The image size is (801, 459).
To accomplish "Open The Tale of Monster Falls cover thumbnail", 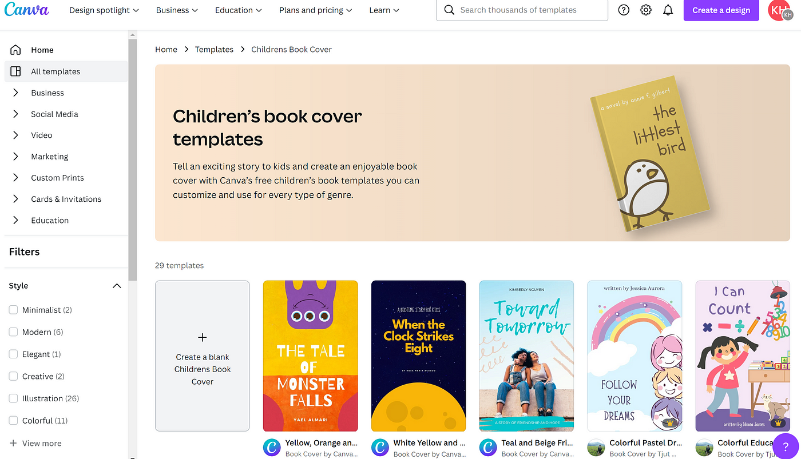I will pos(311,356).
